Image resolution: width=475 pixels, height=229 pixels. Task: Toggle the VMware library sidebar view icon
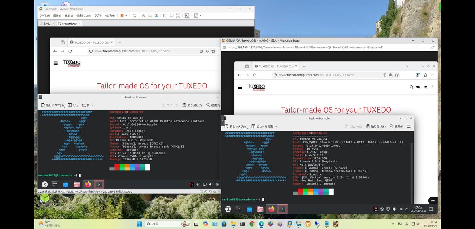(165, 15)
